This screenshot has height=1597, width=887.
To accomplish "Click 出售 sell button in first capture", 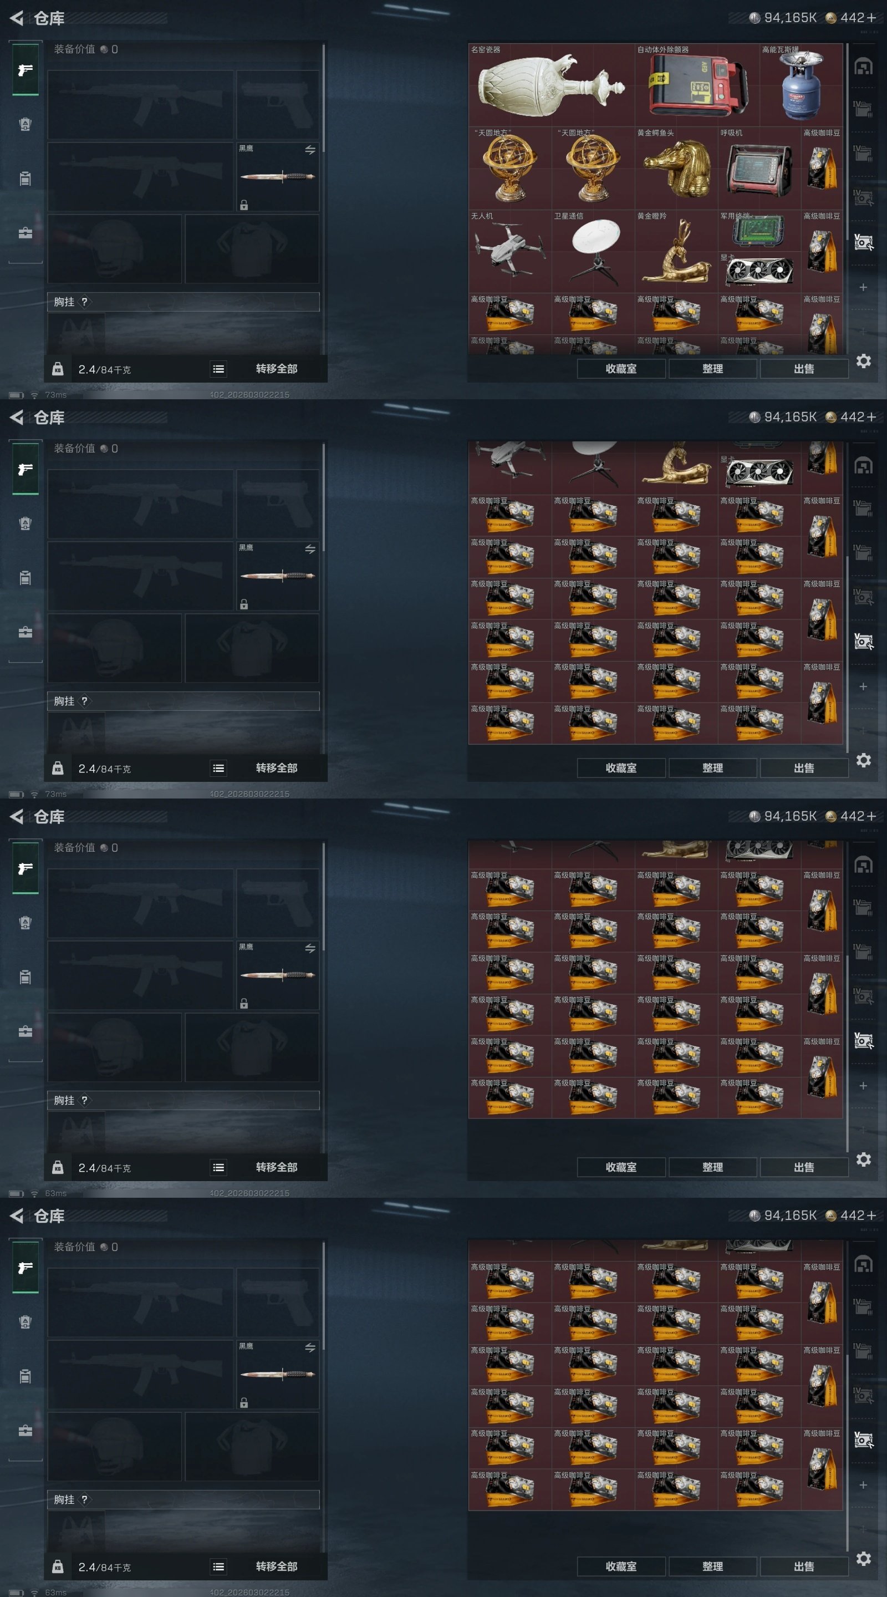I will 804,369.
